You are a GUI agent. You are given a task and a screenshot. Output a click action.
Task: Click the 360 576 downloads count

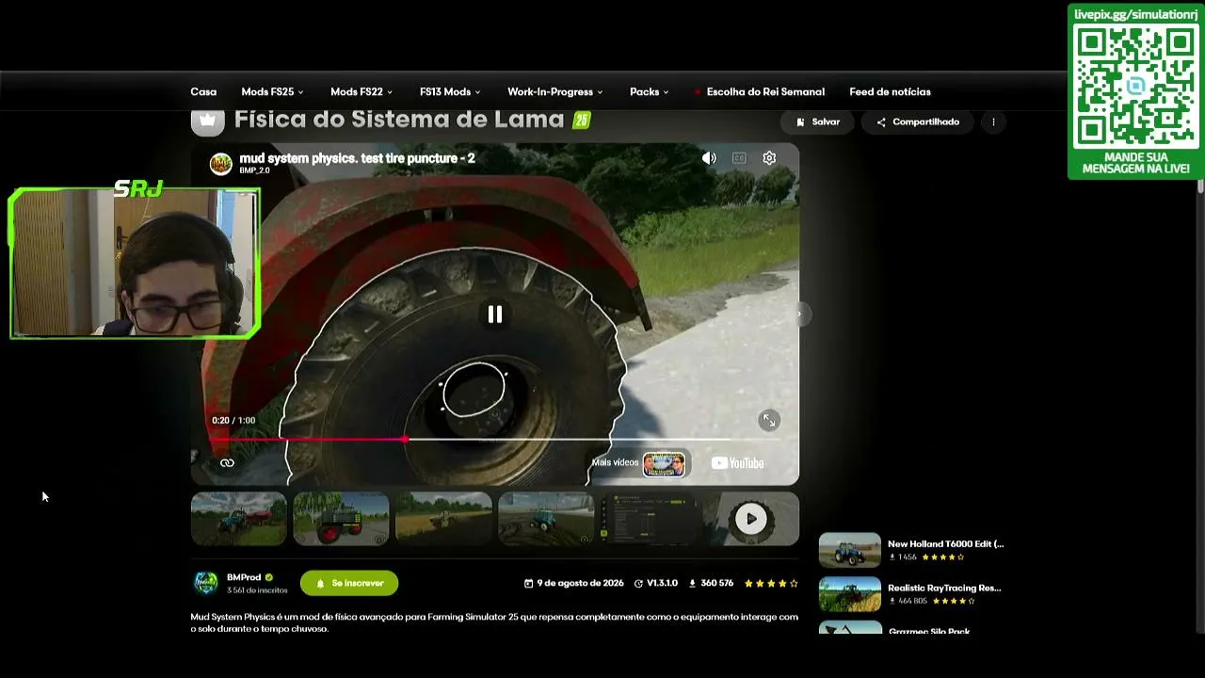tap(712, 583)
